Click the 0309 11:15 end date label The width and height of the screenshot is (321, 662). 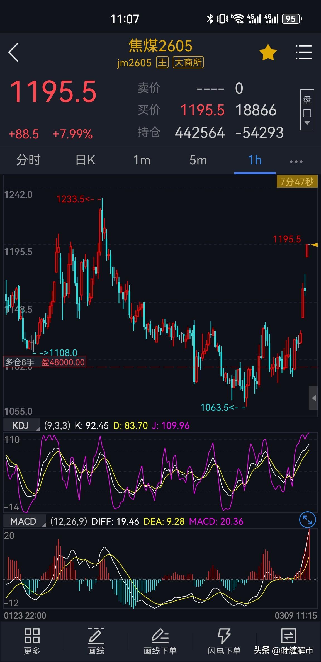tap(296, 615)
